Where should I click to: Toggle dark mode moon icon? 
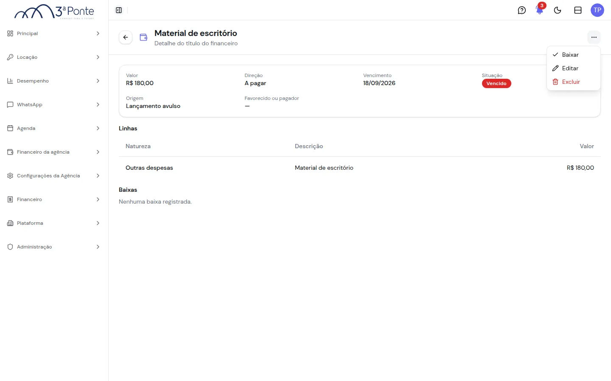pos(558,10)
